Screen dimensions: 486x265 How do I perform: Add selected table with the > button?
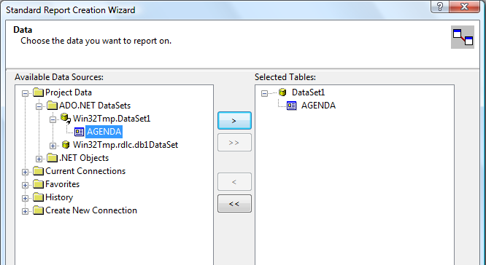pos(234,121)
